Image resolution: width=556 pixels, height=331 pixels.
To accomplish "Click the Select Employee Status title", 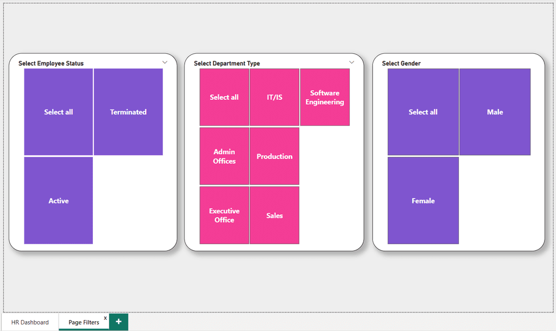I will coord(51,63).
